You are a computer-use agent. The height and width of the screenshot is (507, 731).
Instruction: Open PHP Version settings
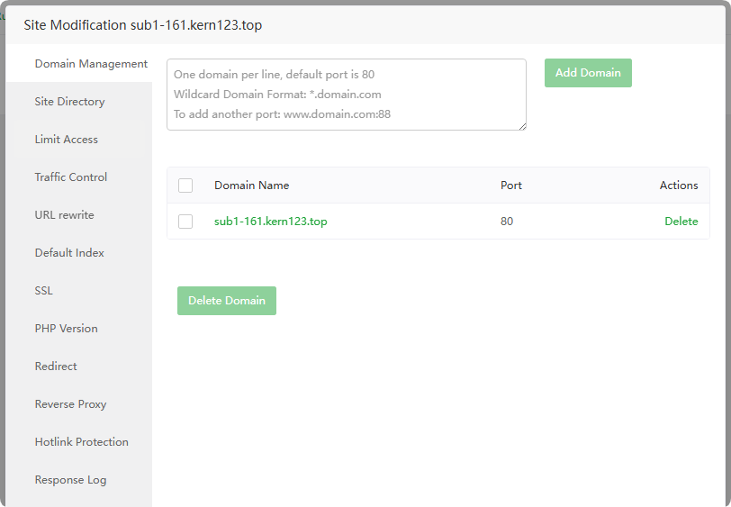point(67,329)
